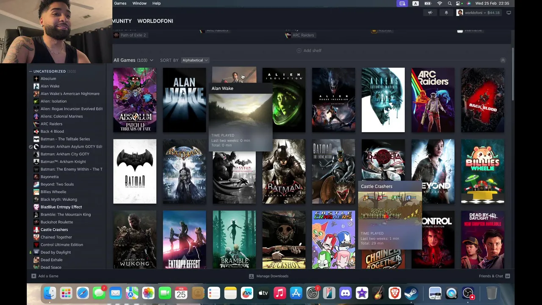Select Batman: Arkham City GOTY in sidebar

(x=65, y=154)
